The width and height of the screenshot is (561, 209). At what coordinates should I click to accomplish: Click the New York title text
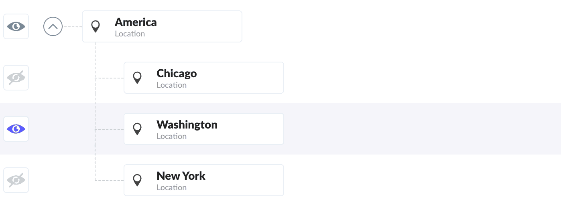181,176
